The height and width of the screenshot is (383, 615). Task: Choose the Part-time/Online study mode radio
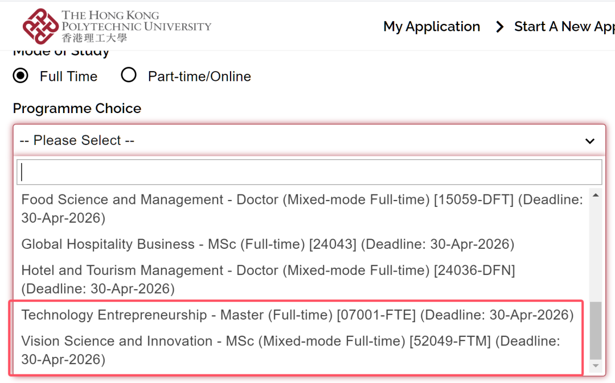(129, 76)
